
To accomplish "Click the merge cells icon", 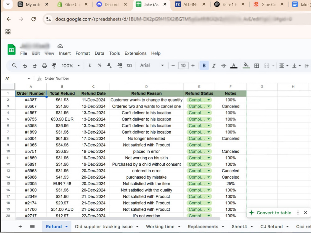I will tap(267, 66).
